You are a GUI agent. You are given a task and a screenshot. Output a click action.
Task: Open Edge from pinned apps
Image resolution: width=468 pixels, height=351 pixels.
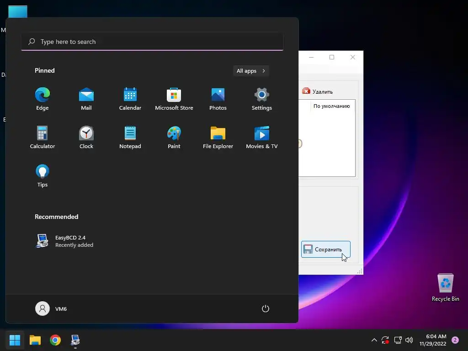[x=43, y=99]
